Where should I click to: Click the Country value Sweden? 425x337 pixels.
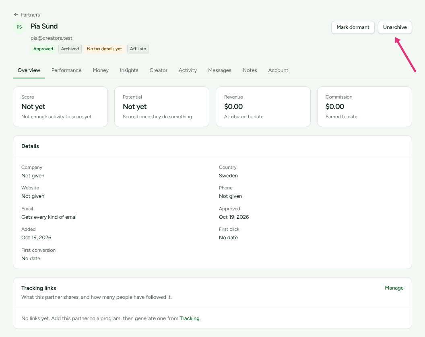[228, 176]
